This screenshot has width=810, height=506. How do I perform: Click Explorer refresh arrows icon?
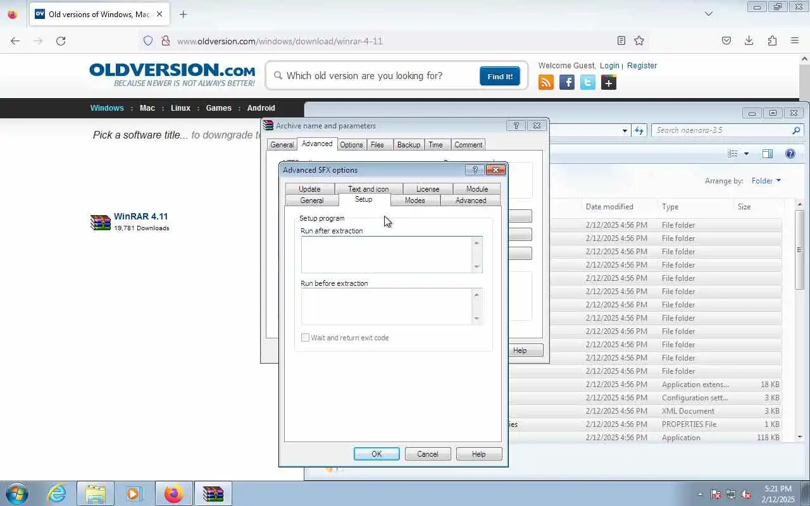click(x=639, y=130)
